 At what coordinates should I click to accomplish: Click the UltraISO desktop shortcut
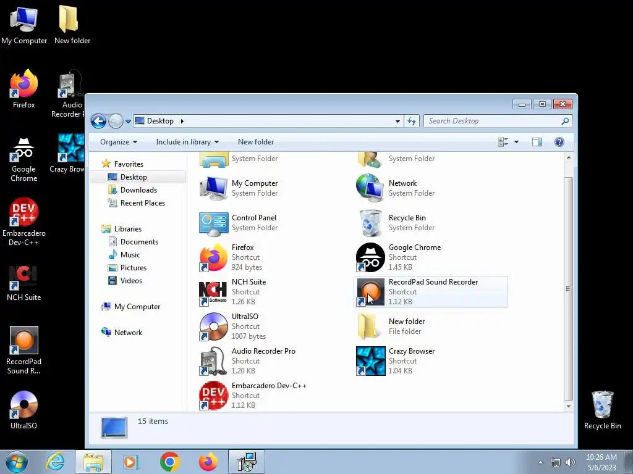pyautogui.click(x=24, y=410)
